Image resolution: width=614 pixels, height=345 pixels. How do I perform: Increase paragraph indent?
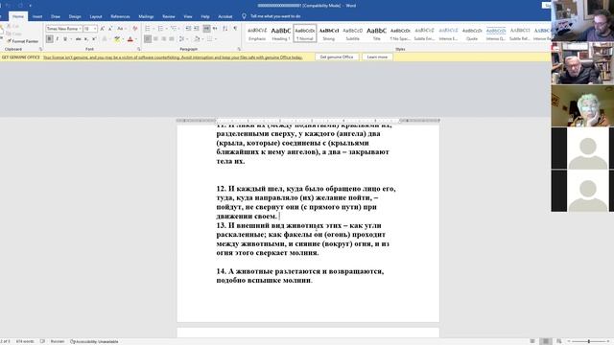pyautogui.click(x=196, y=28)
